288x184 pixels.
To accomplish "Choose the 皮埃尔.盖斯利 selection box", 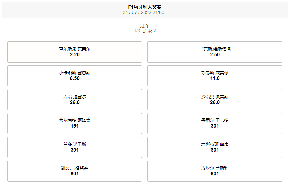I will point(215,171).
